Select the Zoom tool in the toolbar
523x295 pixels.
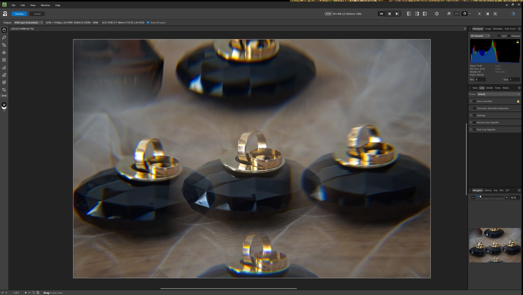click(x=4, y=38)
